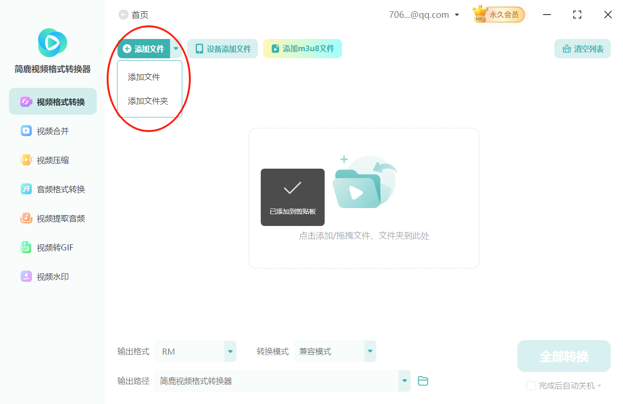
Task: Open the 兼容模式 conversion mode dropdown
Action: point(370,351)
